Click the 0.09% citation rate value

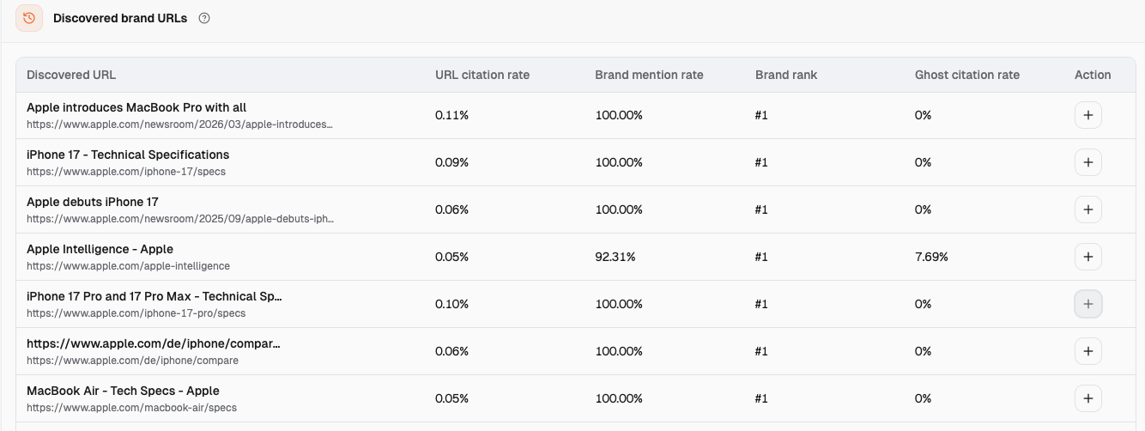click(452, 162)
